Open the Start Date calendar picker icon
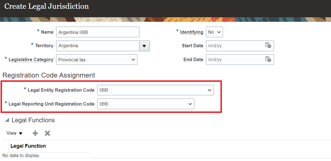Viewport: 331px width, 161px height. [268, 46]
